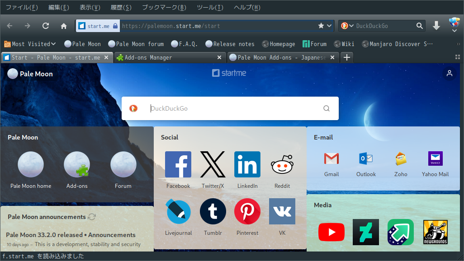The height and width of the screenshot is (261, 464).
Task: Show more bookmarks with the overflow chevron
Action: (x=458, y=44)
